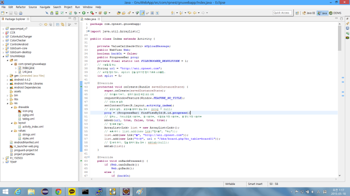Image resolution: width=350 pixels, height=196 pixels.
Task: Click the Run button in the toolbar
Action: point(83,13)
